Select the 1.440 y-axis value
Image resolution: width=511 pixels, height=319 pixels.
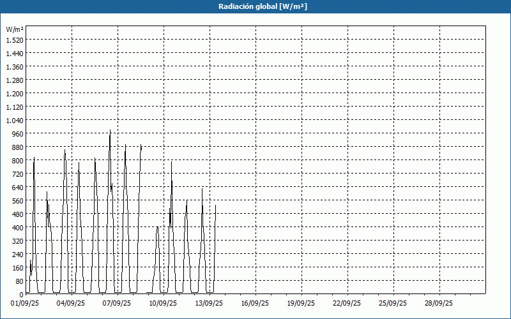[15, 54]
